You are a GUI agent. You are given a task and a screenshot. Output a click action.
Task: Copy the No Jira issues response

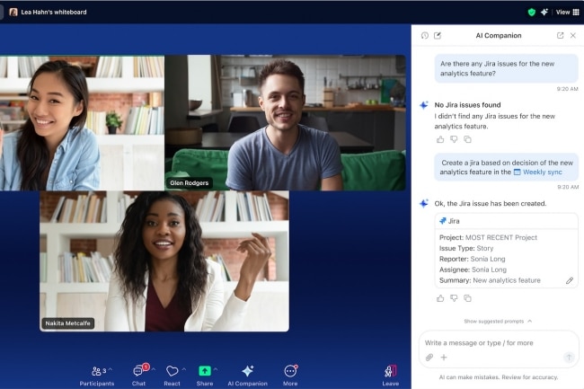click(467, 139)
